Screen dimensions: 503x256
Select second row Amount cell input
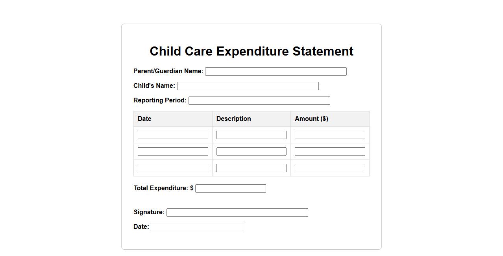pyautogui.click(x=330, y=152)
